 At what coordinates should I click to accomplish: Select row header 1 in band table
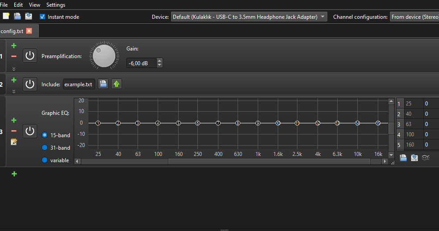(400, 104)
